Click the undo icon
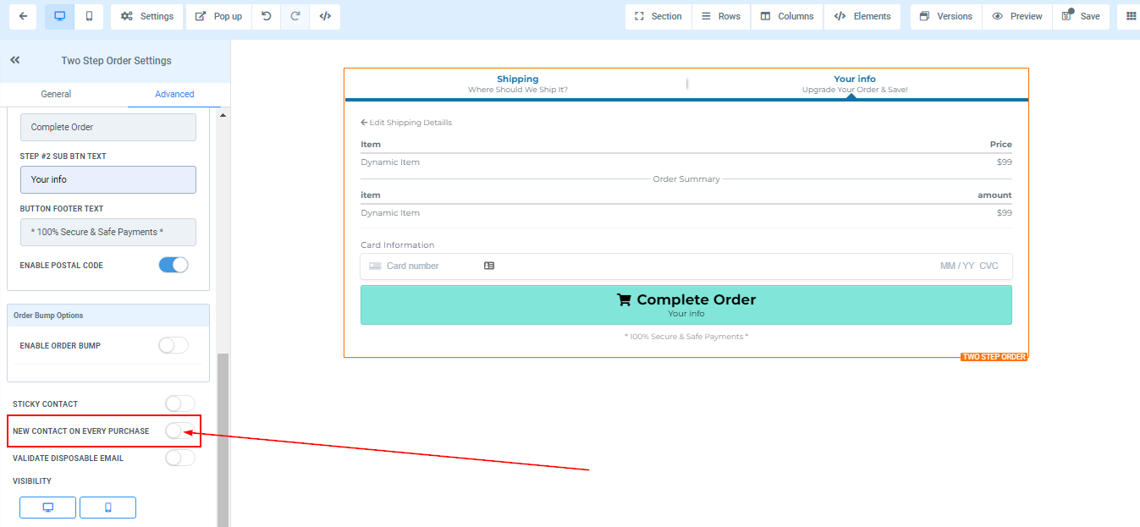This screenshot has height=527, width=1140. 267,16
